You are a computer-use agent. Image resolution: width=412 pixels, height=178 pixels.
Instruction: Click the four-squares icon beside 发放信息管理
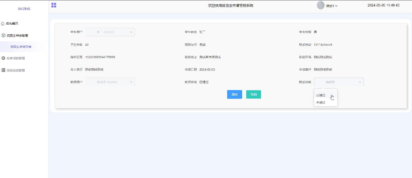[3, 70]
